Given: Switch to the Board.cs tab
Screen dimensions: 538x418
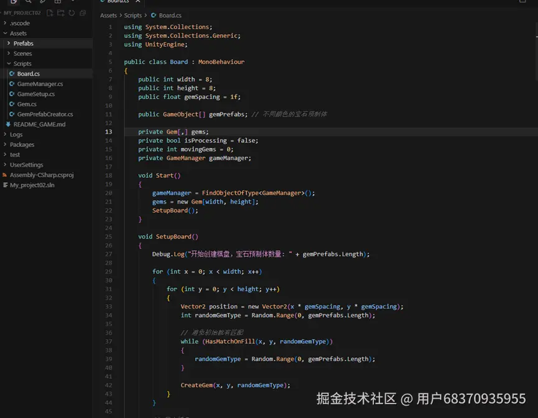Looking at the screenshot, I should coord(117,2).
